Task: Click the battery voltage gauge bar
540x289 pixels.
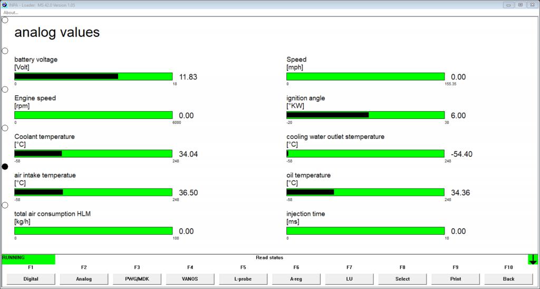Action: (x=93, y=77)
